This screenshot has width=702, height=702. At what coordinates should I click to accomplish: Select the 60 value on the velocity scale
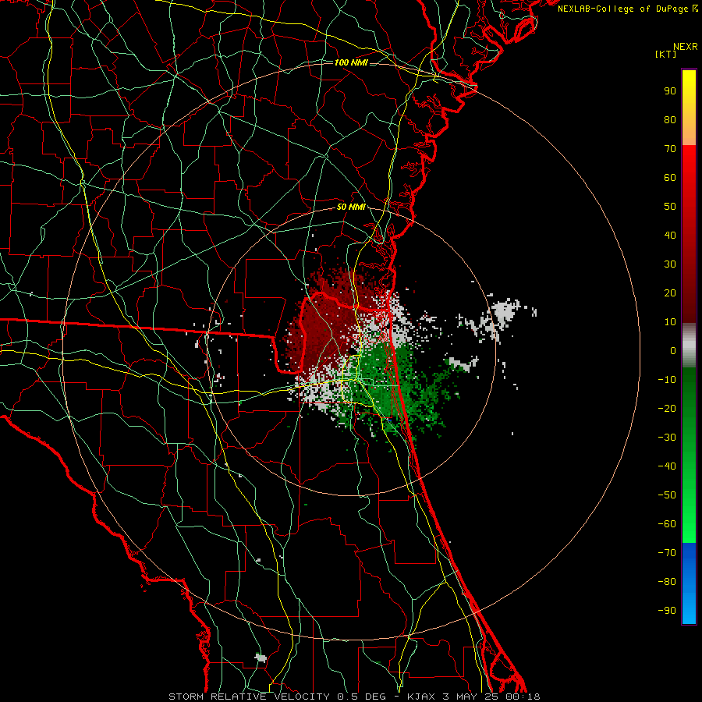(670, 177)
